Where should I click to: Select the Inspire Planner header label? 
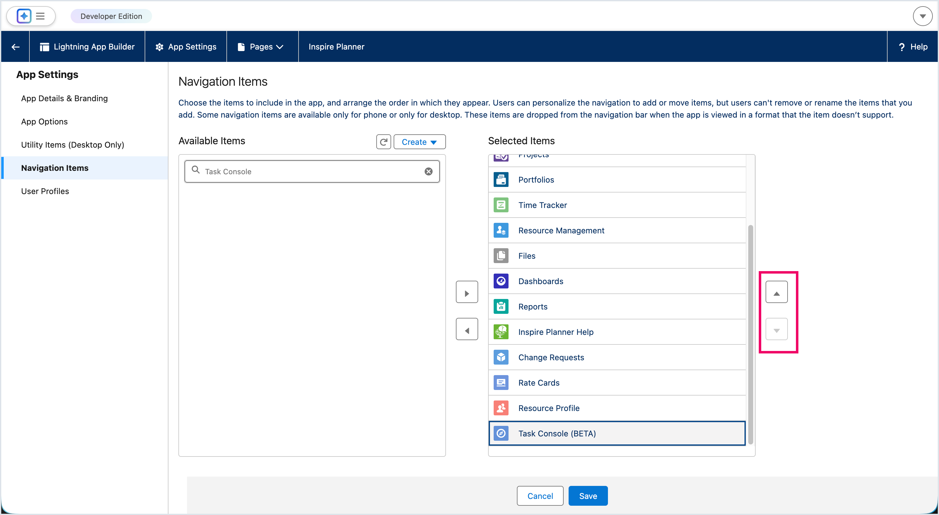click(336, 47)
